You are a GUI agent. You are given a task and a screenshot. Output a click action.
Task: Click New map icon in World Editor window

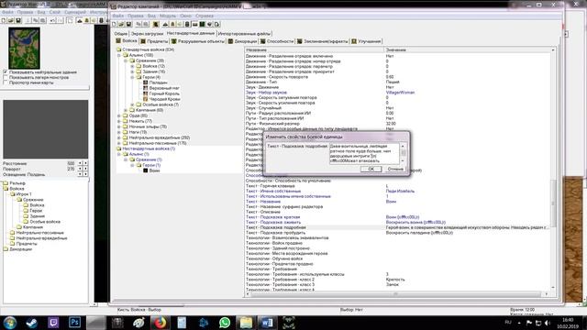point(4,20)
